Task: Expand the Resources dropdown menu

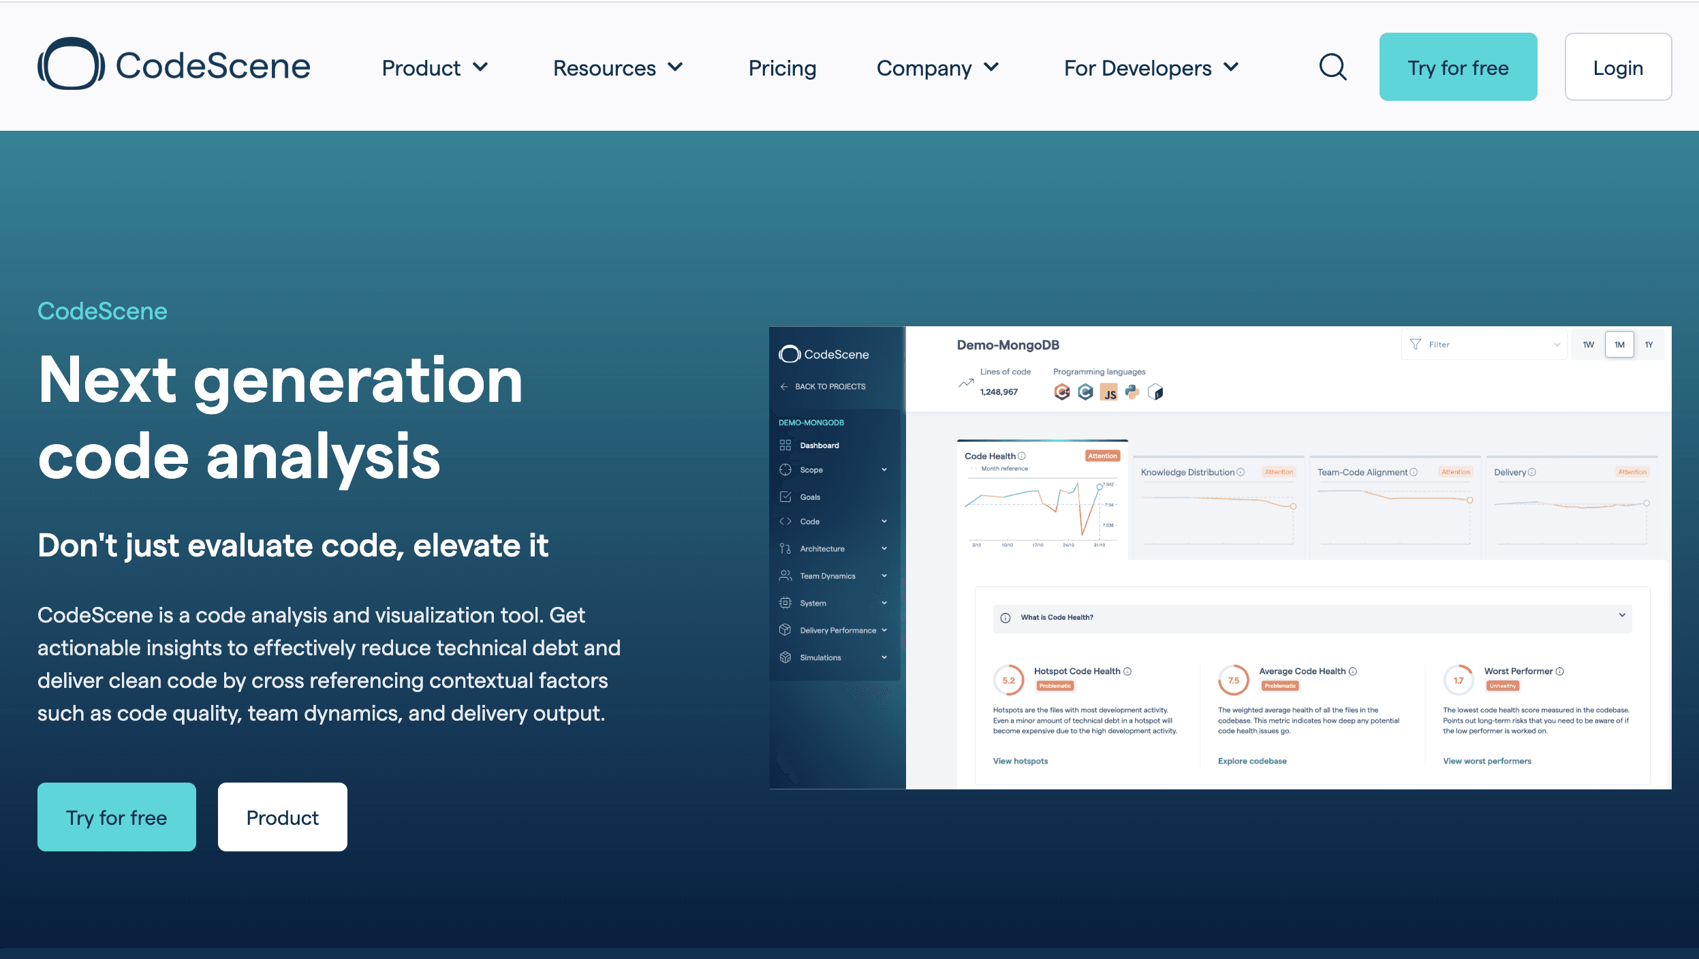Action: point(618,67)
